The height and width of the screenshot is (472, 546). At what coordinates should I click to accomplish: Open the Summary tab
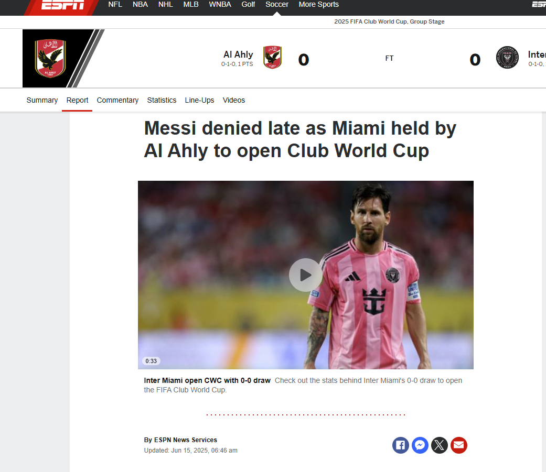click(x=42, y=100)
